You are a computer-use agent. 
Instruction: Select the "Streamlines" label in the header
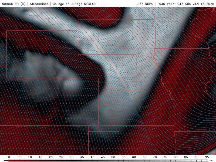tap(39, 4)
